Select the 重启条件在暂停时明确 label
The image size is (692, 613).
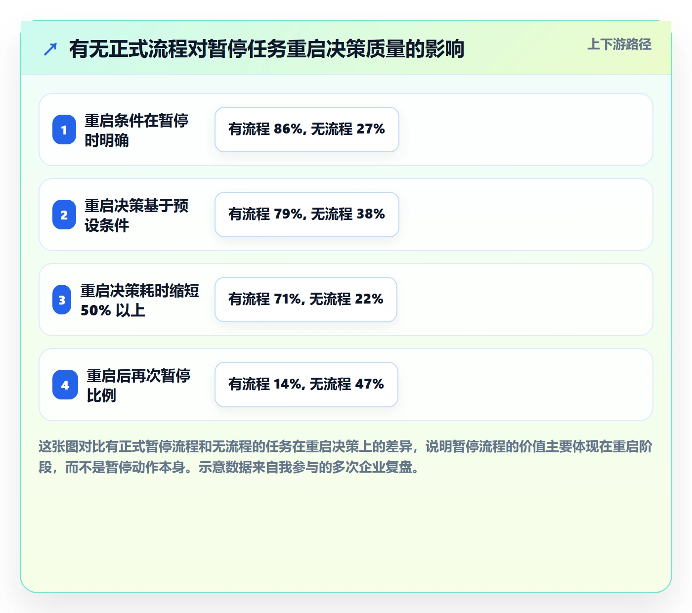point(136,130)
